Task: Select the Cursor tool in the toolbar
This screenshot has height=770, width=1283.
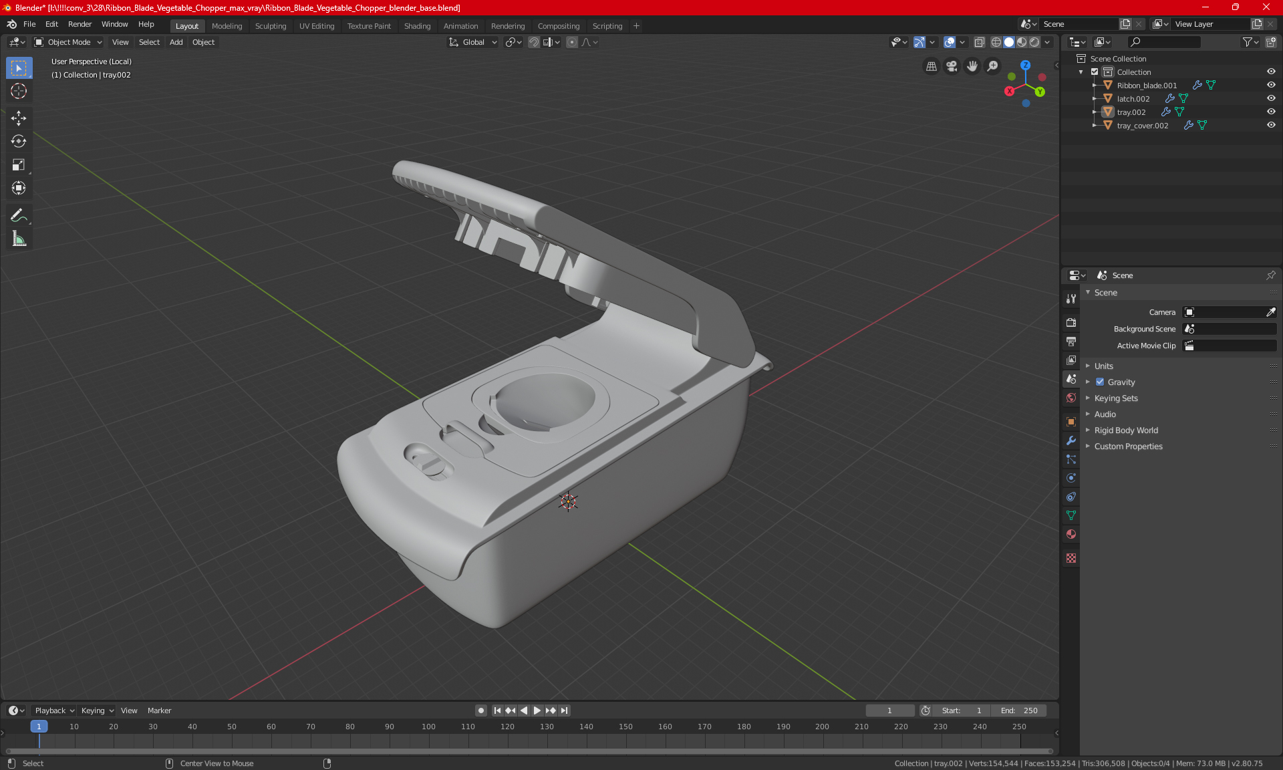Action: [x=19, y=91]
